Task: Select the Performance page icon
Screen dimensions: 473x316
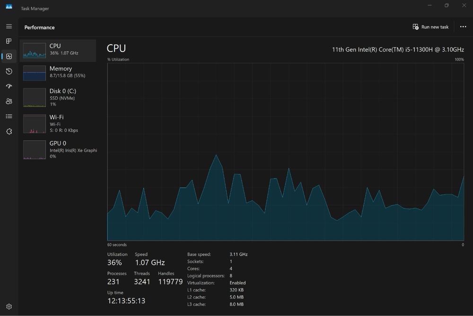Action: click(9, 56)
